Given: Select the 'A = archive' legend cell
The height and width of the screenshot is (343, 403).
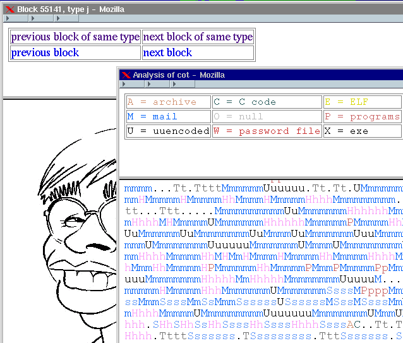Looking at the screenshot, I should coord(162,102).
